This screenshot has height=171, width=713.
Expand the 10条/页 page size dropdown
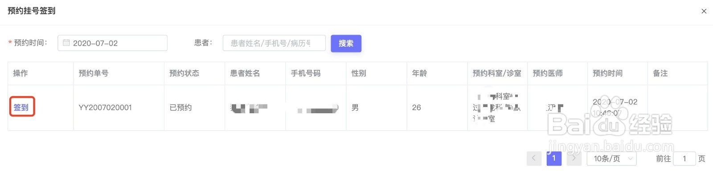pyautogui.click(x=611, y=159)
